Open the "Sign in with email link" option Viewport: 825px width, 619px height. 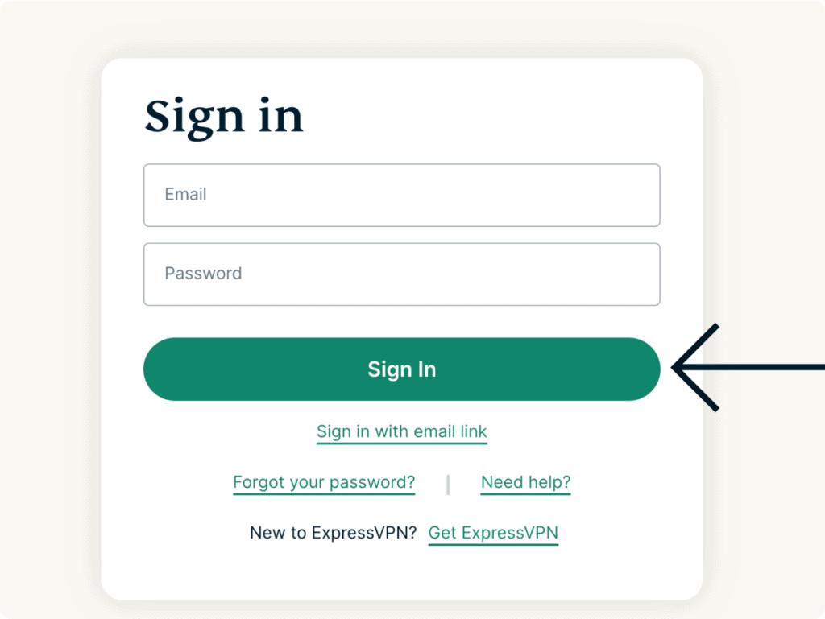coord(401,431)
